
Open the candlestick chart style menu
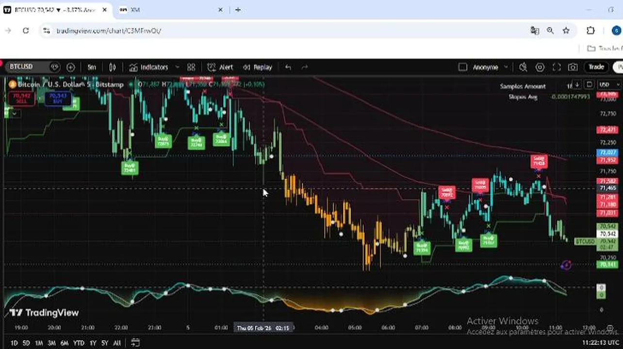point(112,67)
